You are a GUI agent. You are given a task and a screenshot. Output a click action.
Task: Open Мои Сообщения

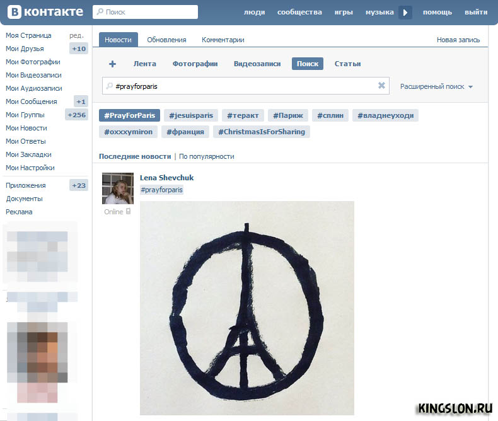tap(32, 101)
